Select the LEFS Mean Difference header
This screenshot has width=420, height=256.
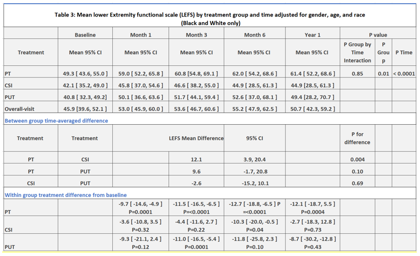tap(196, 138)
